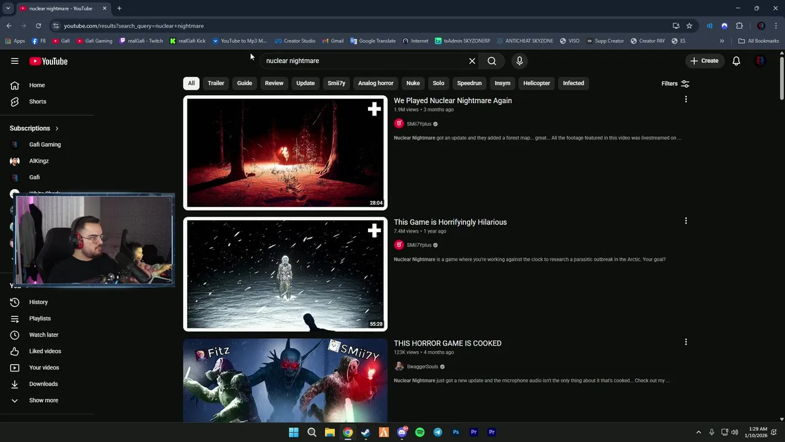Click the Create button
The width and height of the screenshot is (785, 442).
704,61
